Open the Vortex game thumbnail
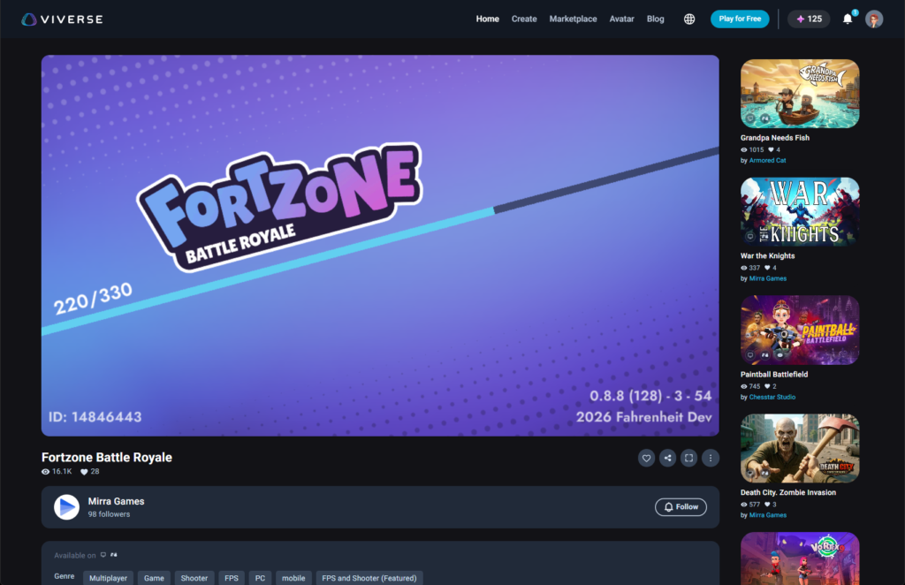Screen dimensions: 905x585 800,558
